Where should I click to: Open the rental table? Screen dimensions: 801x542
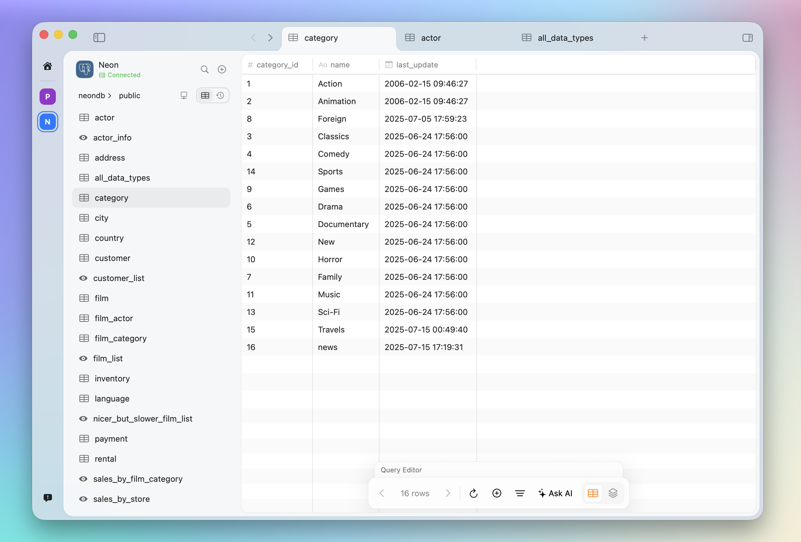(x=151, y=459)
